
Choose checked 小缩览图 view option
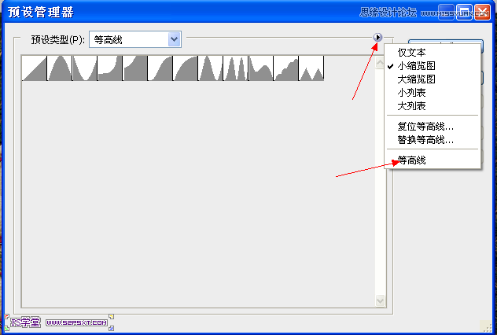click(x=433, y=65)
